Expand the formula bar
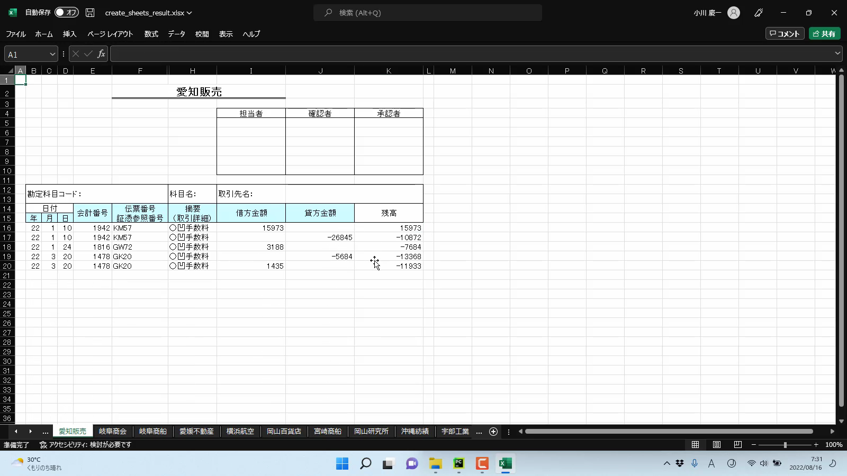 coord(837,53)
